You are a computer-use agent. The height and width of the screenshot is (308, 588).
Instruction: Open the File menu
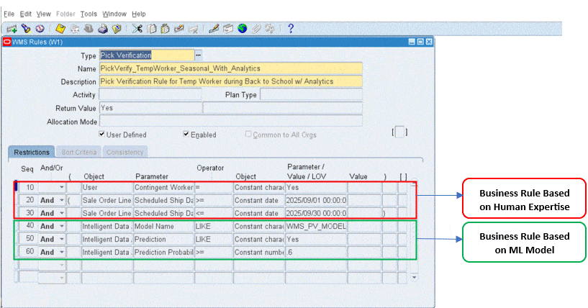point(9,14)
